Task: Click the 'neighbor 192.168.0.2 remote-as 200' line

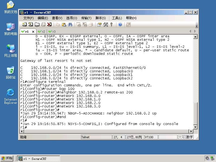Action: click(76, 92)
